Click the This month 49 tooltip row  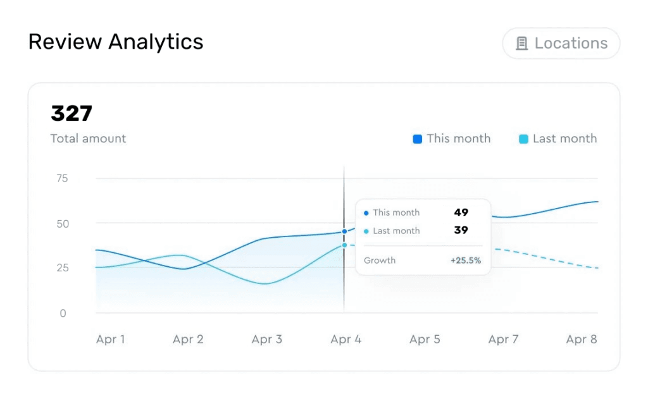point(416,212)
